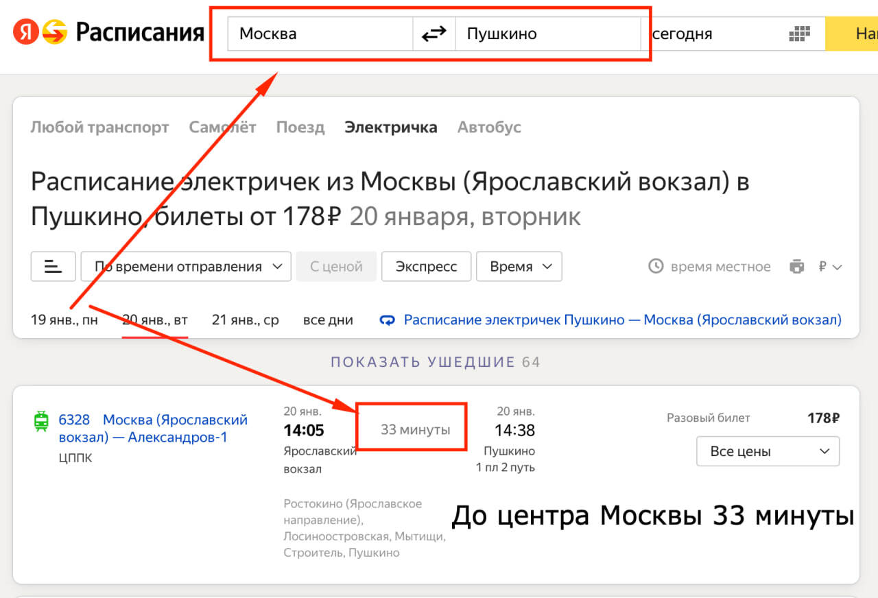Click the green train icon
The height and width of the screenshot is (598, 878).
point(41,421)
